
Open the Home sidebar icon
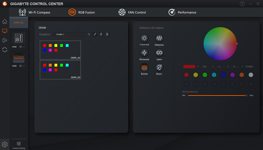point(5,21)
